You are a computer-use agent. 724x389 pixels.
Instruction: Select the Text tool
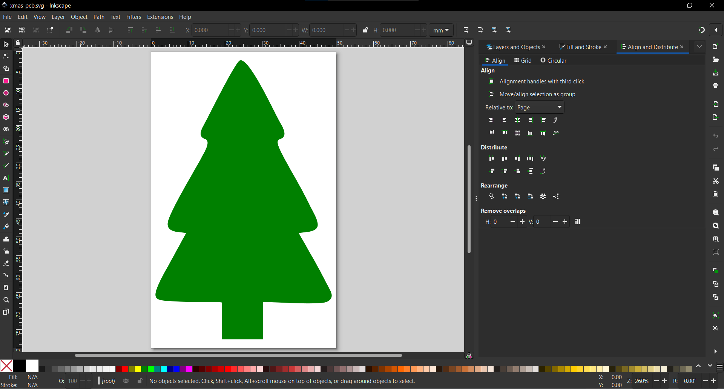[x=6, y=178]
